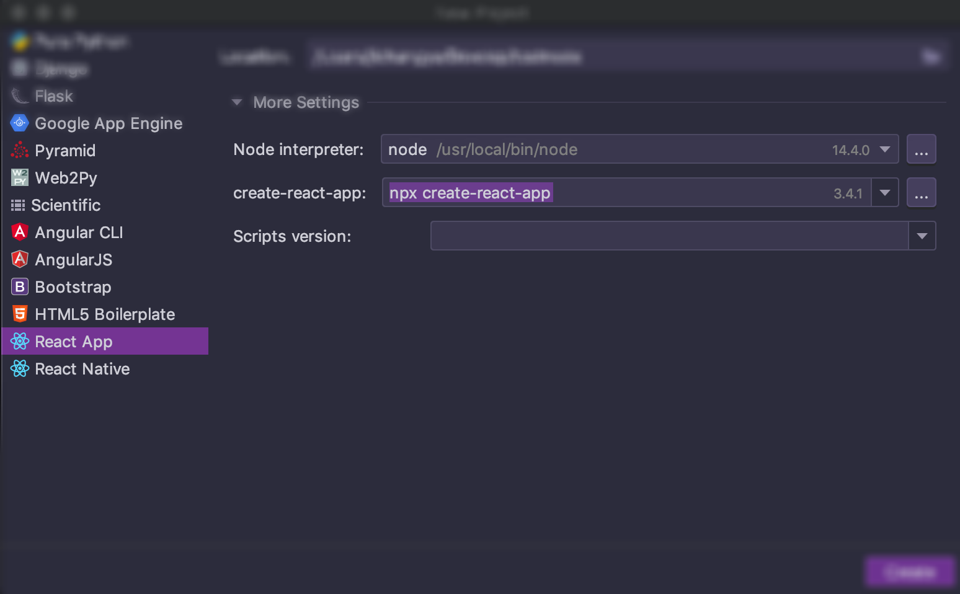Click the React App atom icon

click(20, 342)
